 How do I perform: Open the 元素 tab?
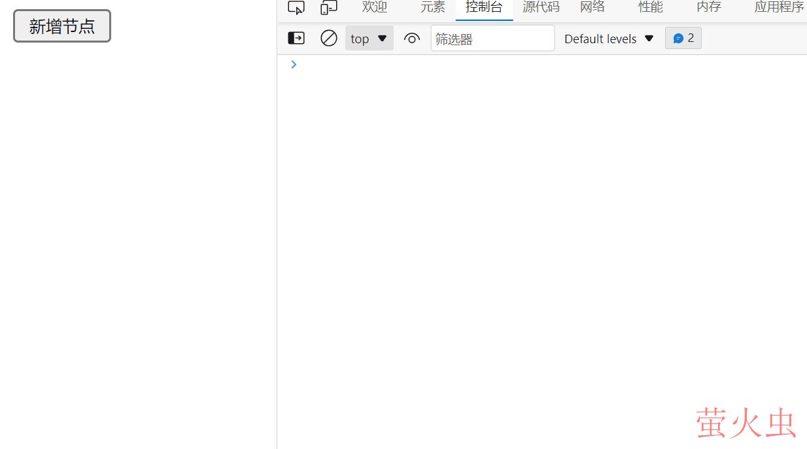point(432,7)
